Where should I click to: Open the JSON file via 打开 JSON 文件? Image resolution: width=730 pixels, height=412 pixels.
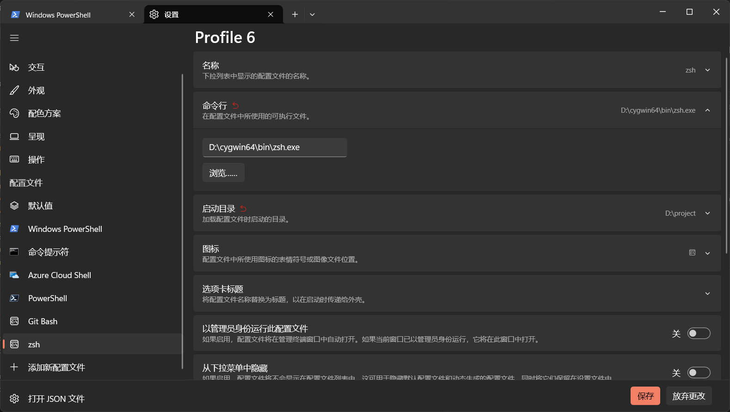[x=92, y=399]
